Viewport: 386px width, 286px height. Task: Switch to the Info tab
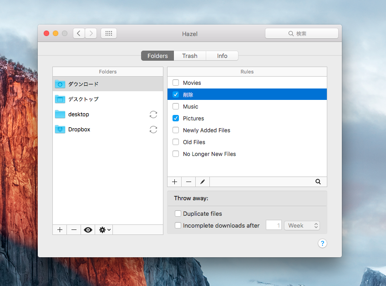222,56
